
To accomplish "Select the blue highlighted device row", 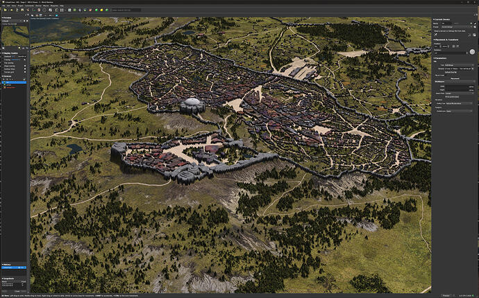I will pyautogui.click(x=14, y=82).
